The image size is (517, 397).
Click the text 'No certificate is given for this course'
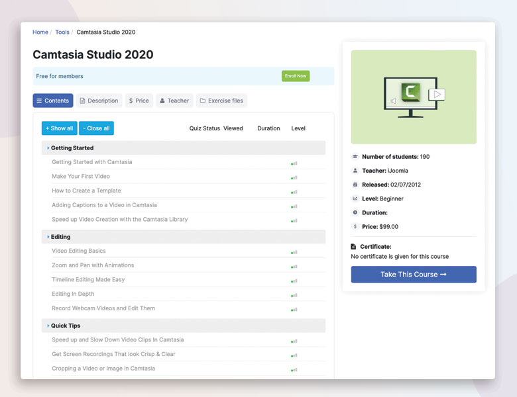pyautogui.click(x=400, y=257)
